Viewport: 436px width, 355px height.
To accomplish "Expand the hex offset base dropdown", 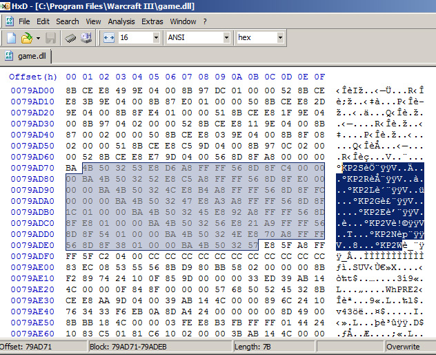I will [280, 37].
